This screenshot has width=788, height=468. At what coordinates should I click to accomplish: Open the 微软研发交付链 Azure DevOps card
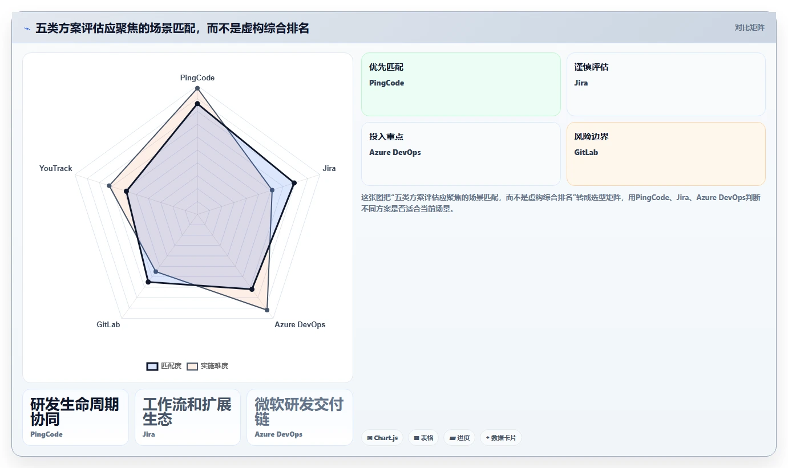coord(300,417)
